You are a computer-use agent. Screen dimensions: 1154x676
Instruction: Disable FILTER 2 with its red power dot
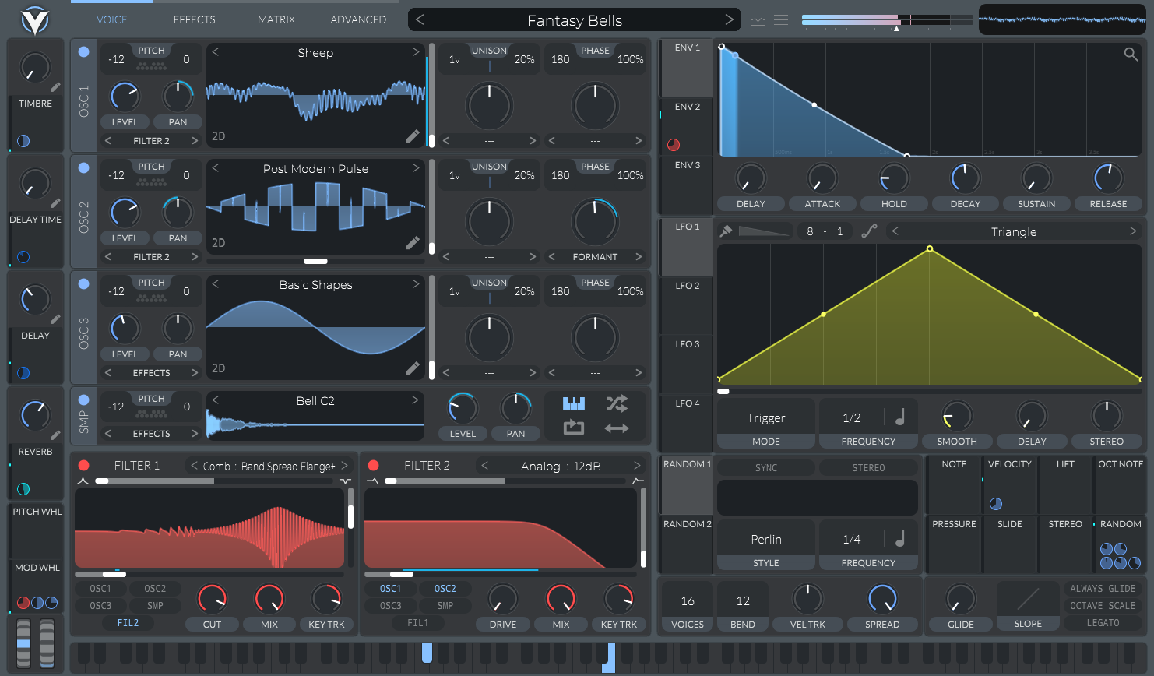[373, 466]
